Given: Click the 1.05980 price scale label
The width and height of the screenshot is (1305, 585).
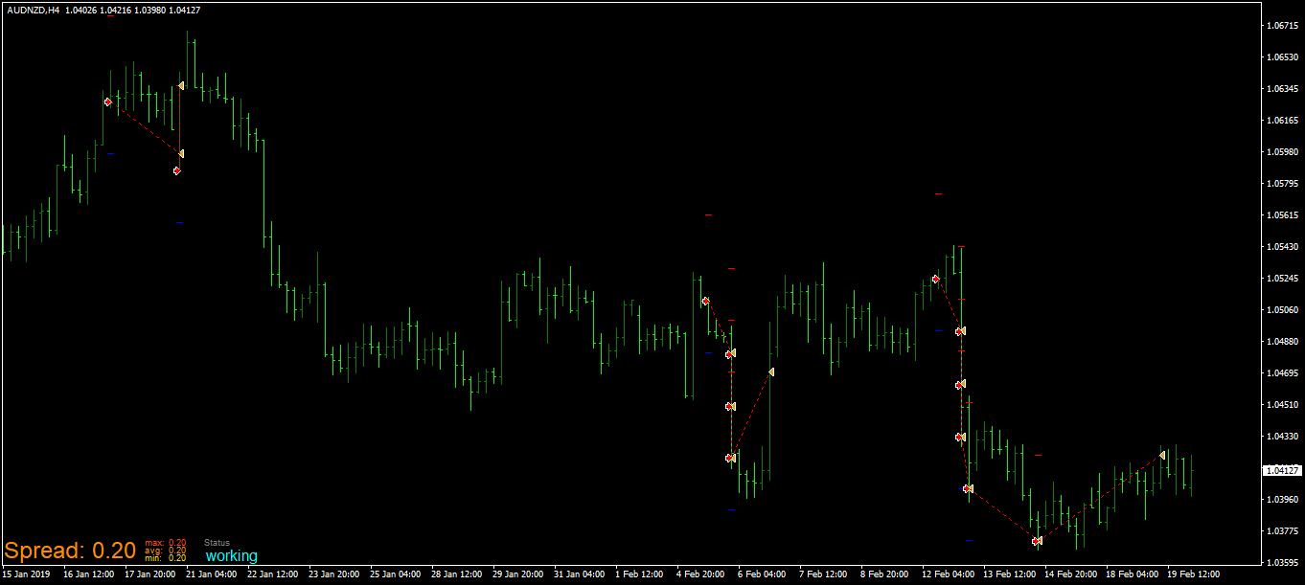Looking at the screenshot, I should (1282, 152).
